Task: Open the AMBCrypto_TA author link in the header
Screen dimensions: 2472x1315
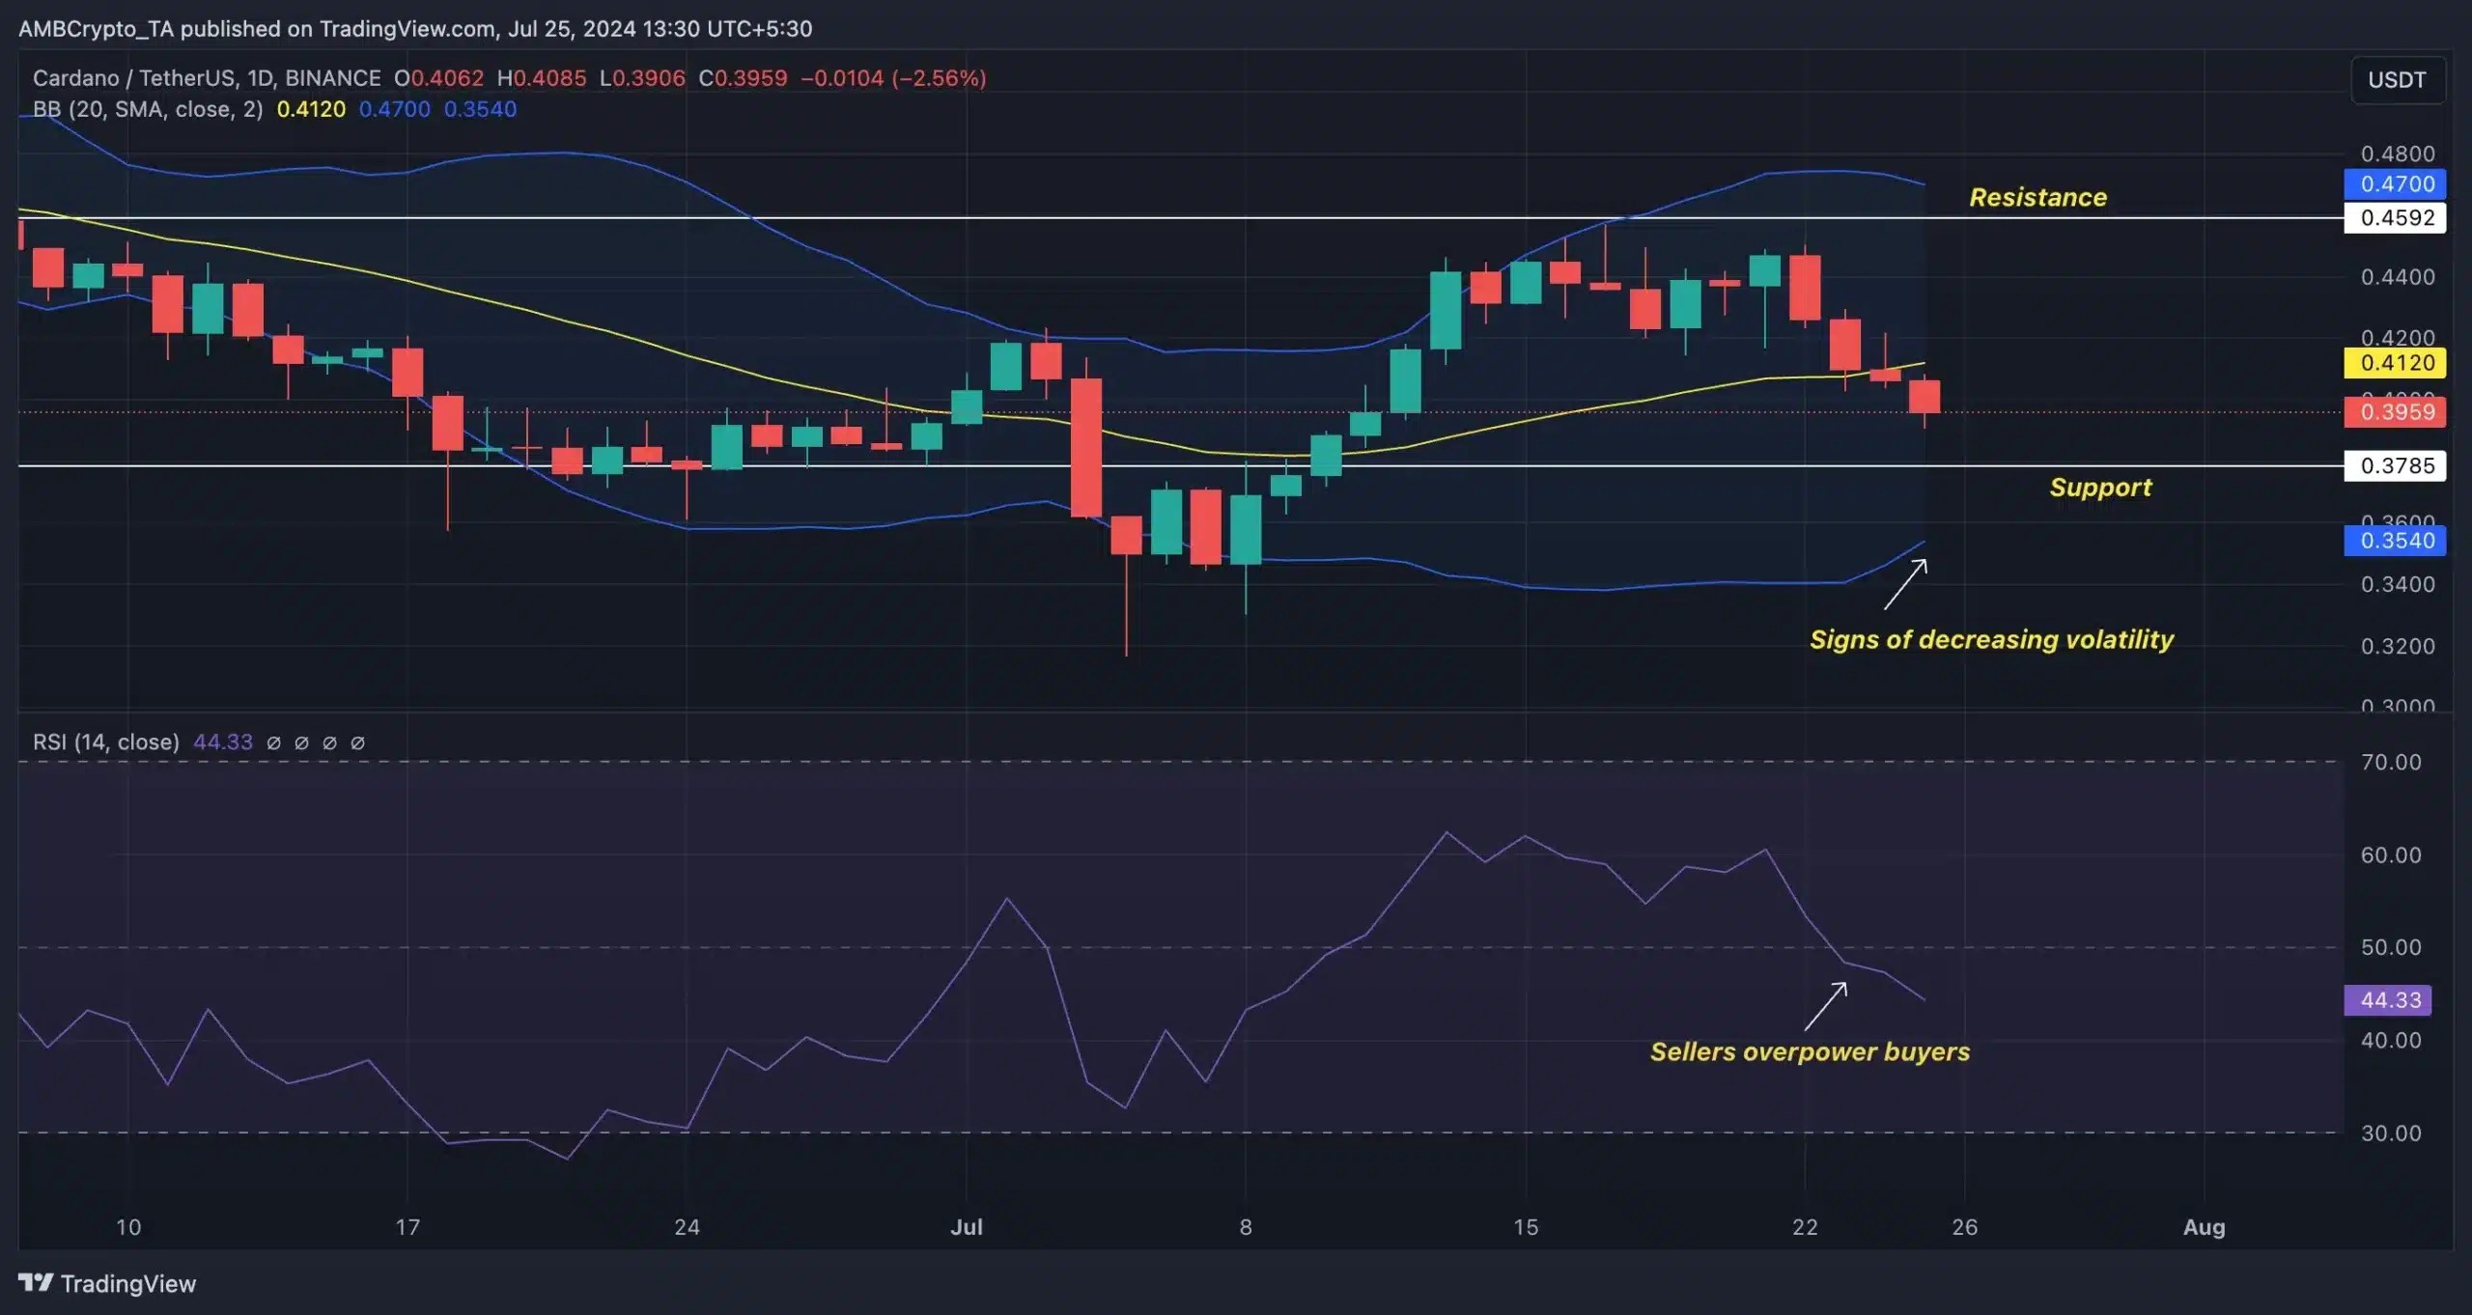Action: point(97,28)
